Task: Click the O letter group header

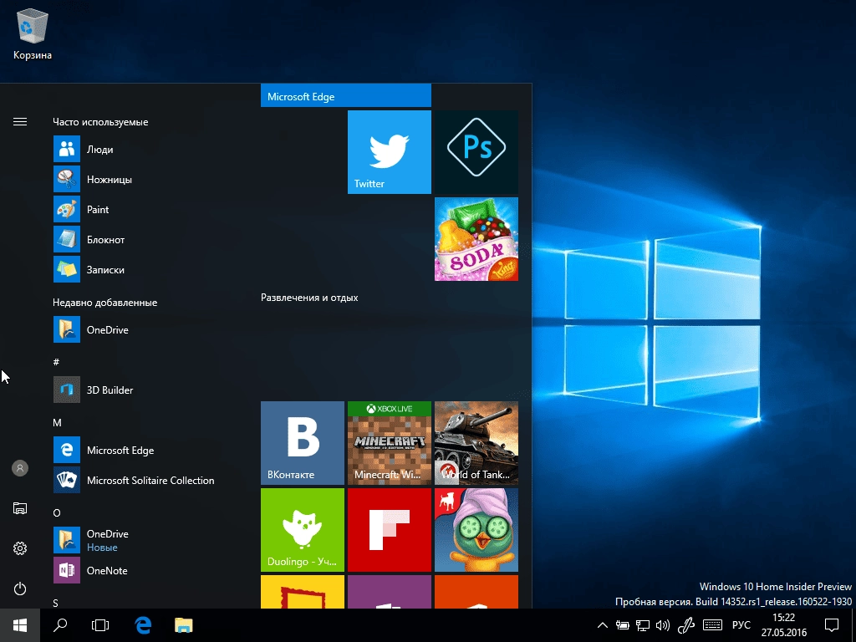Action: coord(57,512)
